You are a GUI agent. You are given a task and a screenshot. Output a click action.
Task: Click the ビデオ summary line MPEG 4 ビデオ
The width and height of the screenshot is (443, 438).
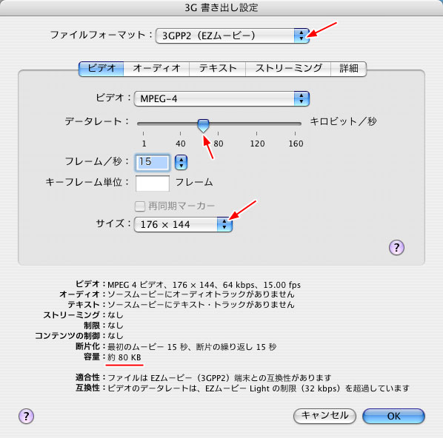[204, 285]
